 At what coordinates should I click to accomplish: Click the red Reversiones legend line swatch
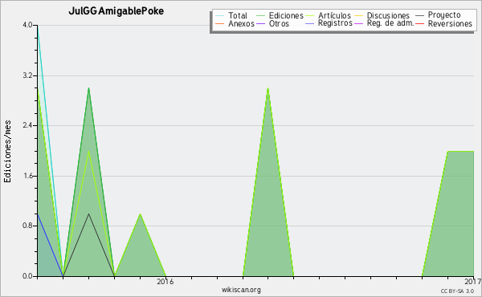[419, 23]
